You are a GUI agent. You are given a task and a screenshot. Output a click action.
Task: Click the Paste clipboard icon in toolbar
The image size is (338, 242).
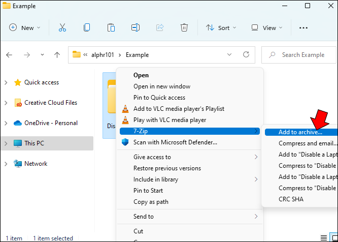click(x=111, y=28)
